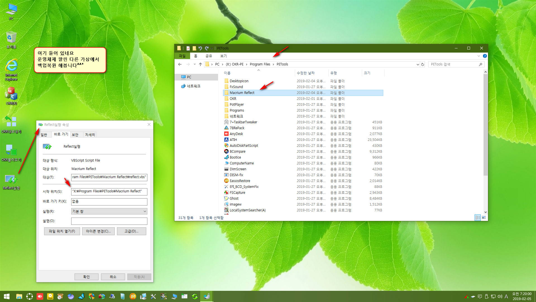Launch the red AnyDesk taskbar icon

click(40, 296)
